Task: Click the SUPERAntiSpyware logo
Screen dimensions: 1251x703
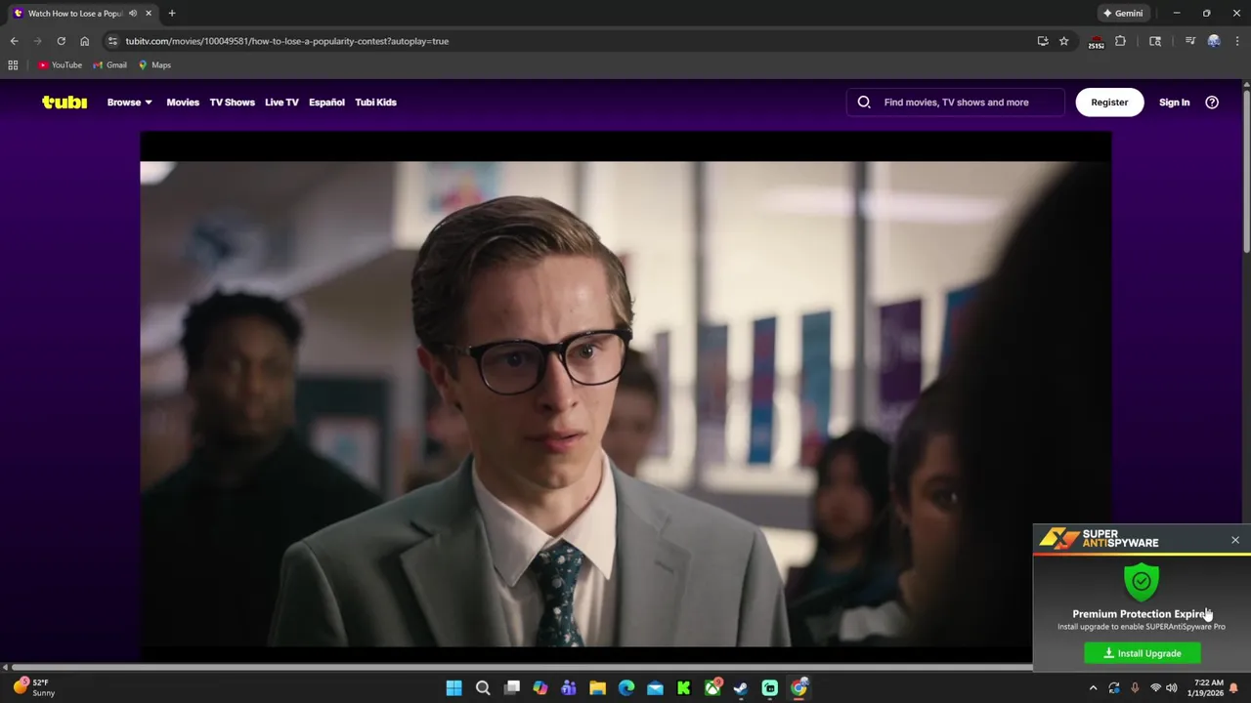Action: [x=1099, y=538]
